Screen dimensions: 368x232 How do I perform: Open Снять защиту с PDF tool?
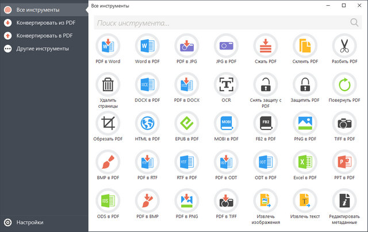tap(265, 85)
